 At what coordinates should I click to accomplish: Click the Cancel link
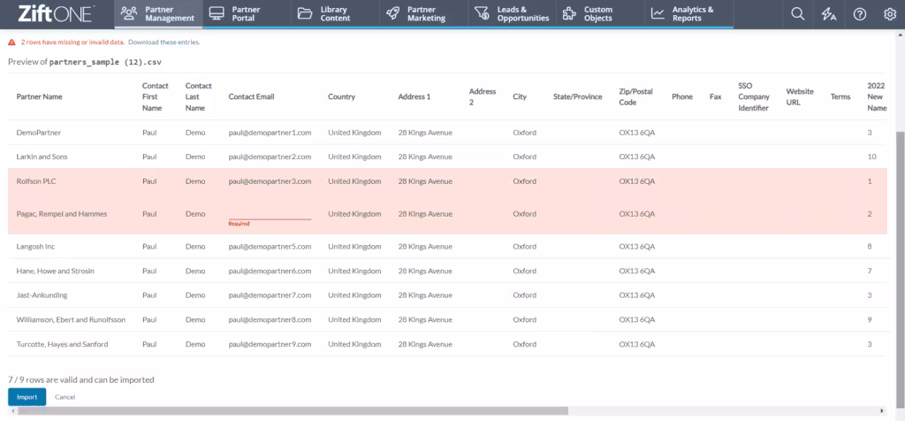pyautogui.click(x=65, y=397)
